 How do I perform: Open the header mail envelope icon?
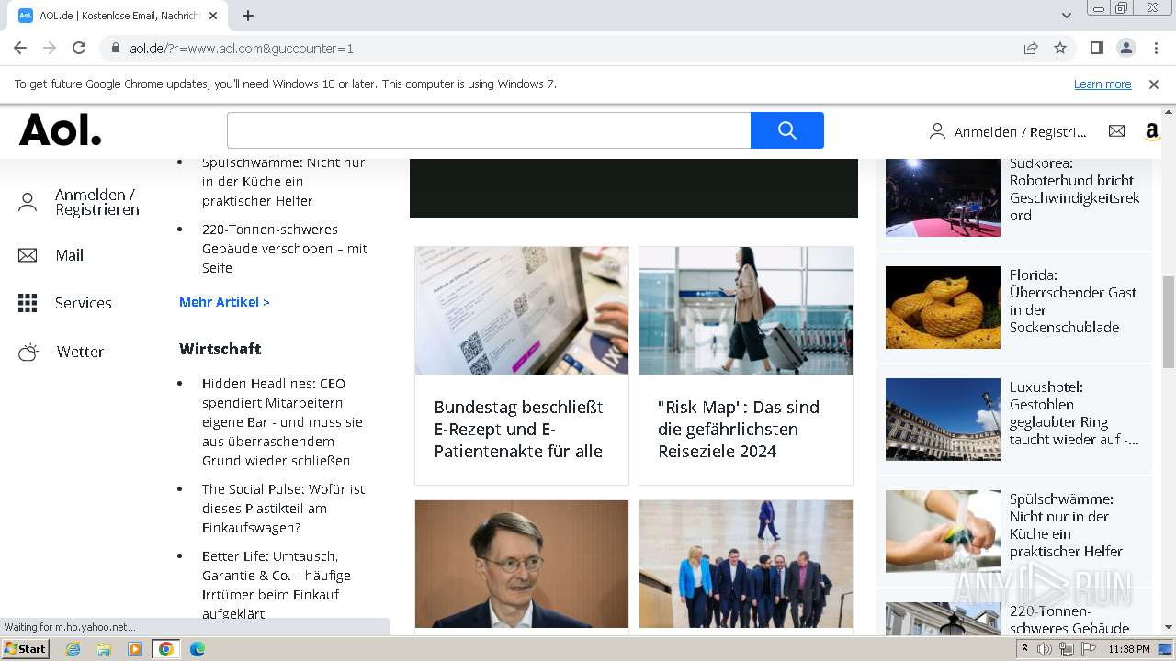click(1116, 131)
